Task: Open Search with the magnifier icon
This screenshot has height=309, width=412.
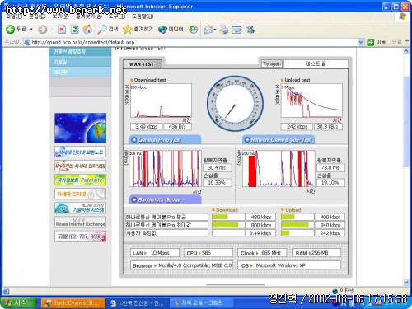Action: click(102, 29)
